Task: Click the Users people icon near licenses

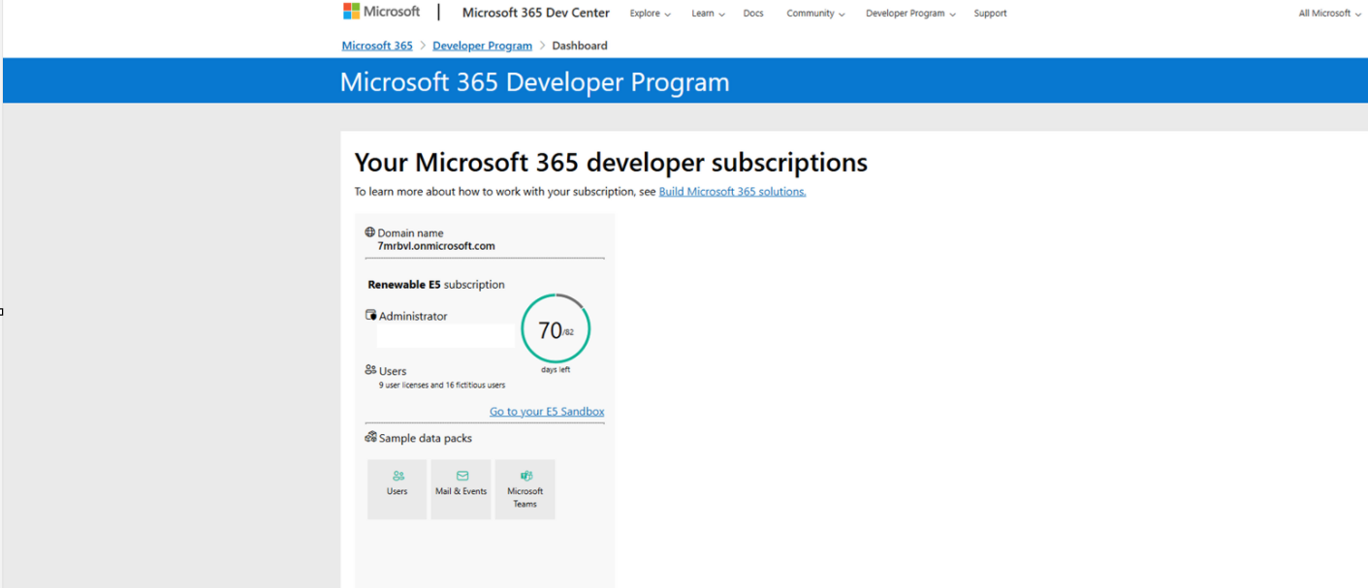Action: (x=370, y=370)
